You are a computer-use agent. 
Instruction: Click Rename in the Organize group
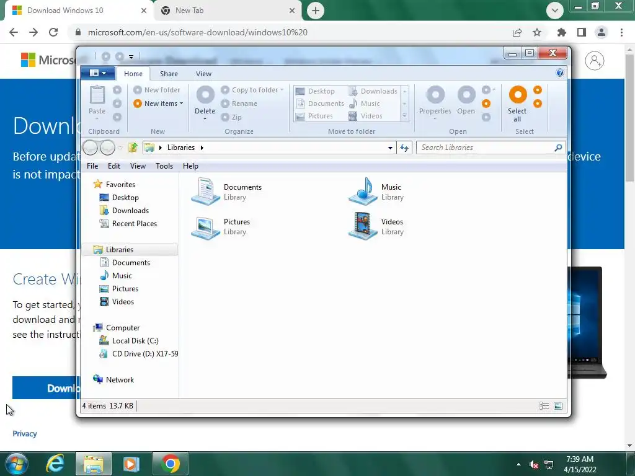click(x=239, y=104)
